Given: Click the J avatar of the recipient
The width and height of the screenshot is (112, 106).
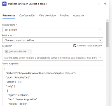Looking at the screenshot, I should click(x=6, y=51).
